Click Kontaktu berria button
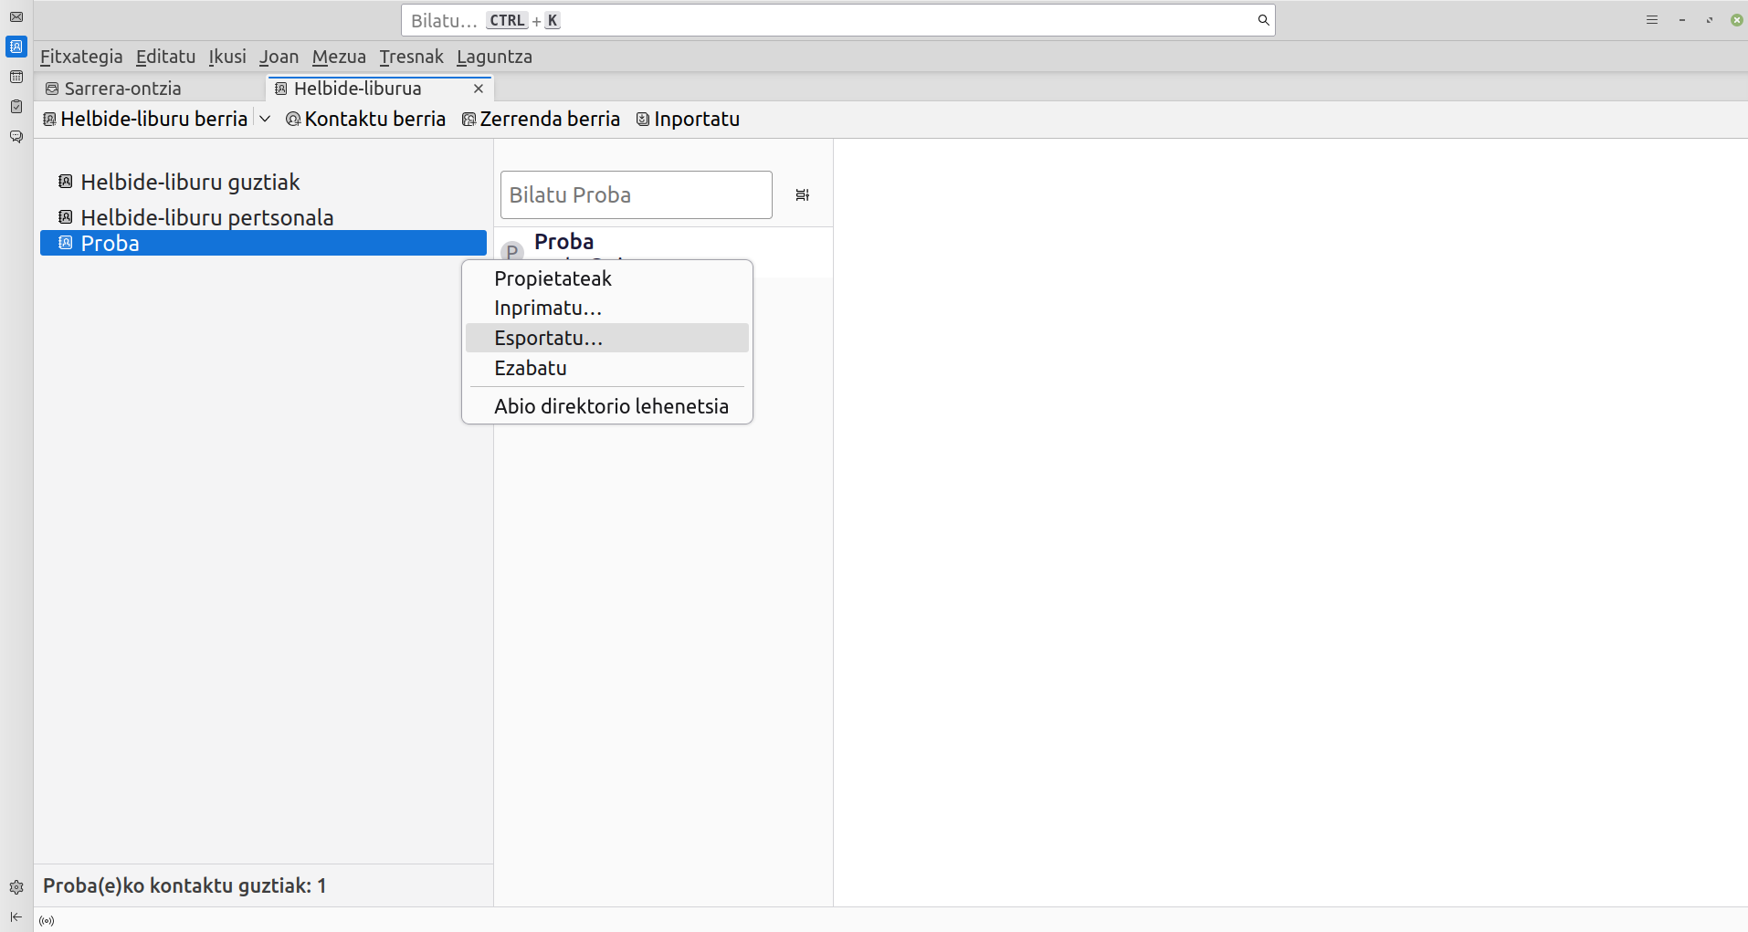1748x932 pixels. (365, 120)
